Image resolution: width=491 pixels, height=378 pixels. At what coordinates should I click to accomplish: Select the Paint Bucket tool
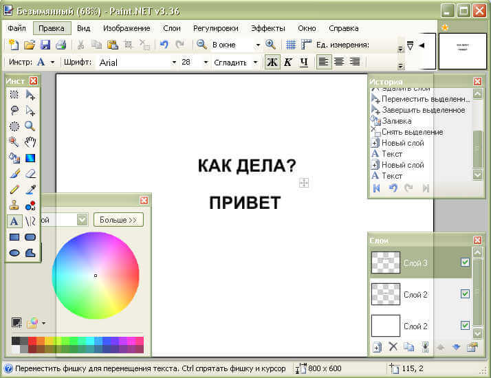14,158
